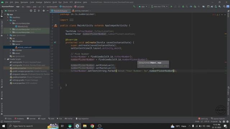
Task: Open the app run configuration dropdown
Action: tap(143, 6)
